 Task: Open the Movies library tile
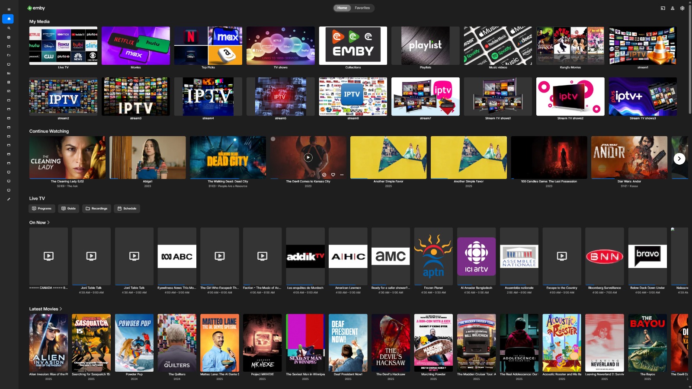(136, 46)
